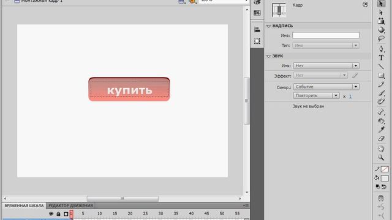Image resolution: width=392 pixels, height=220 pixels.
Task: Click the Звук не выбран text
Action: [308, 106]
